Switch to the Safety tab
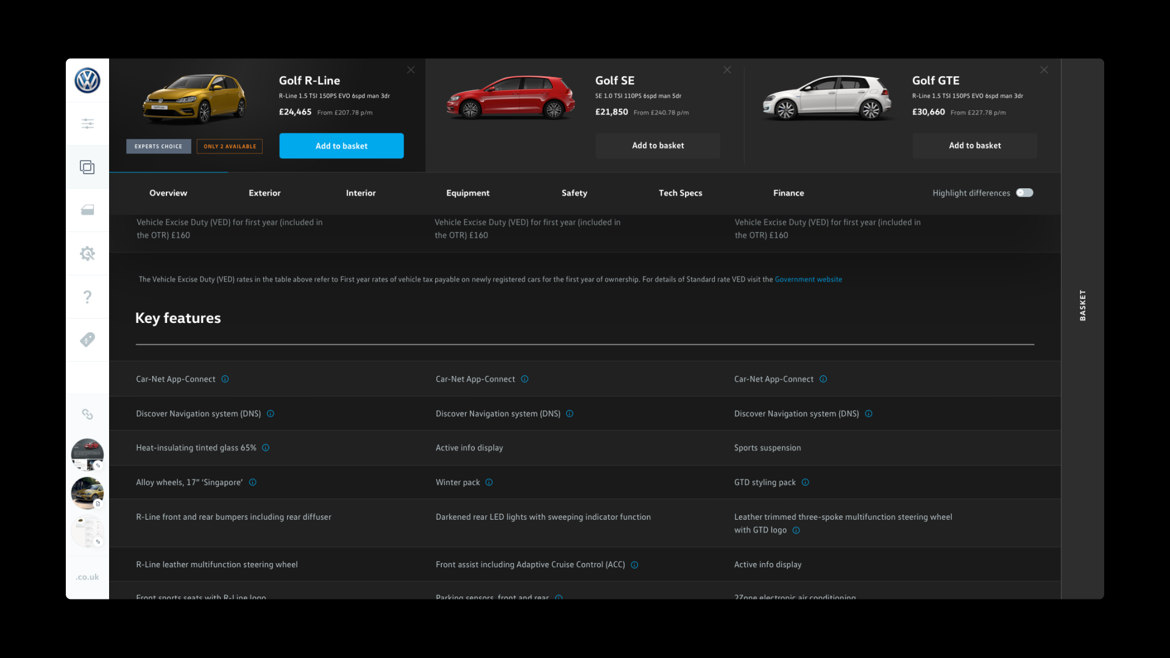The width and height of the screenshot is (1170, 658). click(574, 193)
